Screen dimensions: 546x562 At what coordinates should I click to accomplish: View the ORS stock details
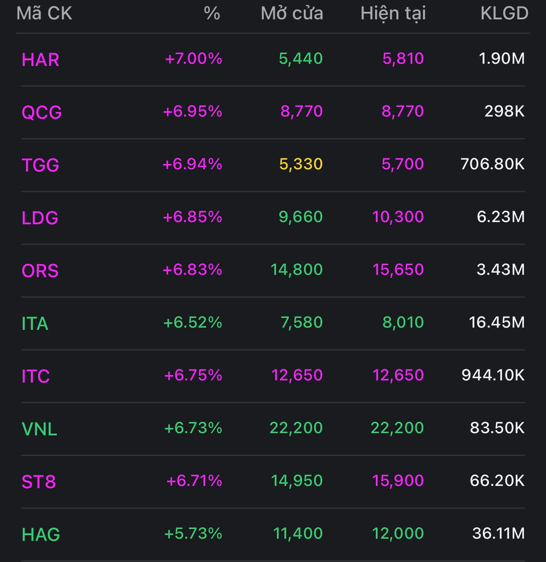pos(40,270)
